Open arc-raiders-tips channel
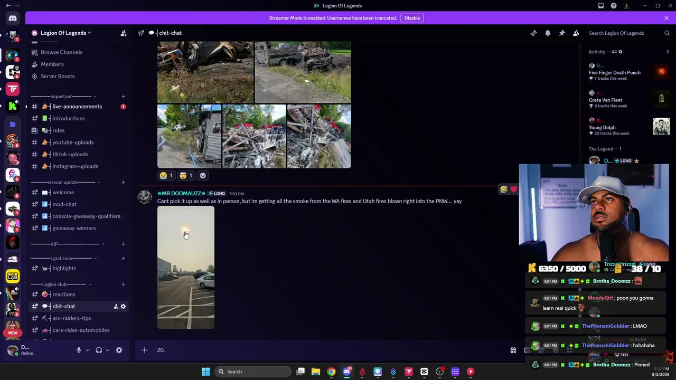The image size is (676, 380). point(78,318)
